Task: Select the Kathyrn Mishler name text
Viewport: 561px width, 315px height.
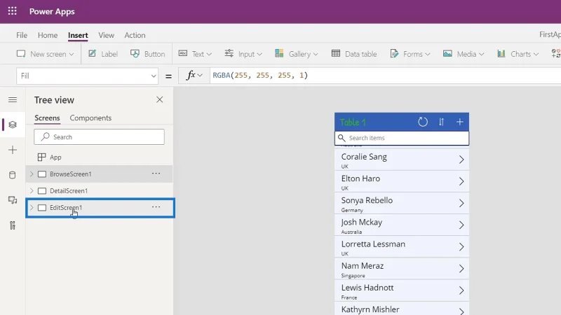Action: coord(370,309)
